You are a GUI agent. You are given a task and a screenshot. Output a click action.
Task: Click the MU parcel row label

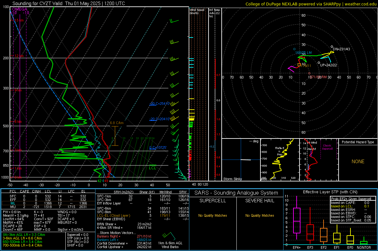pos(13,207)
